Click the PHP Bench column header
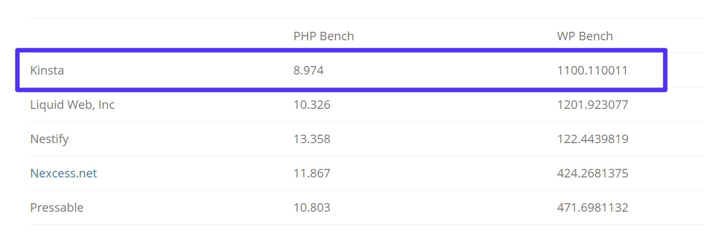The width and height of the screenshot is (704, 241). click(x=323, y=36)
